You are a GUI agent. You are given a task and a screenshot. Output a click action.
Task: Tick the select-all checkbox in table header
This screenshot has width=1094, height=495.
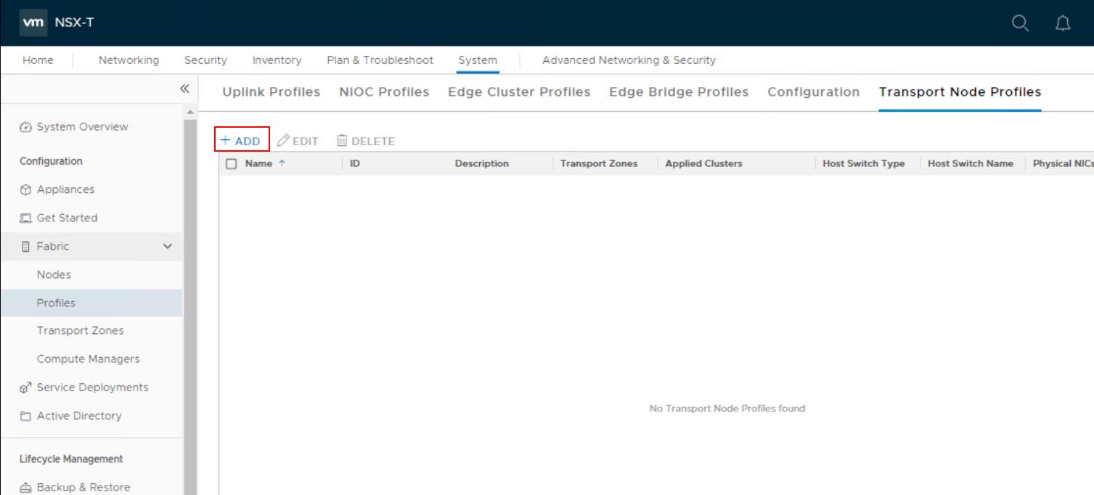(x=232, y=164)
